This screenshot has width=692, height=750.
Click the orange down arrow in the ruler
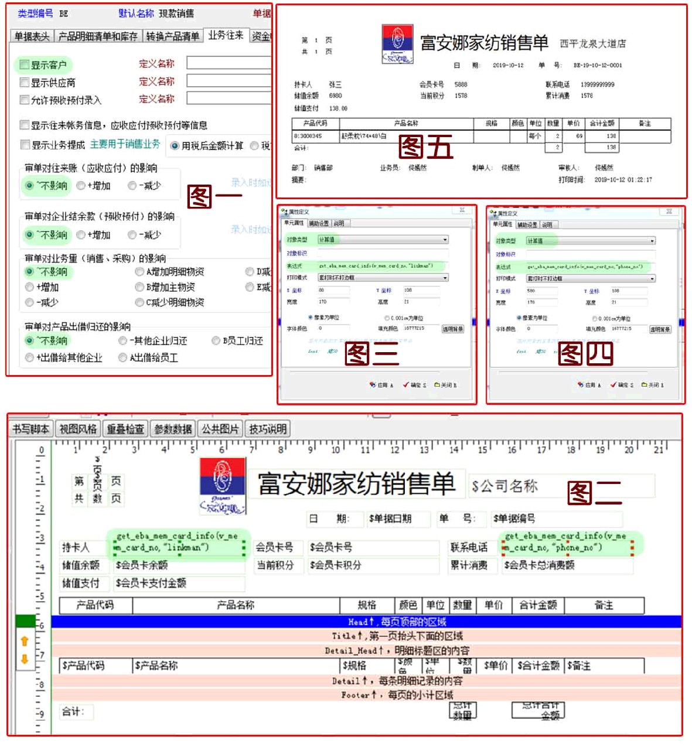tap(25, 659)
